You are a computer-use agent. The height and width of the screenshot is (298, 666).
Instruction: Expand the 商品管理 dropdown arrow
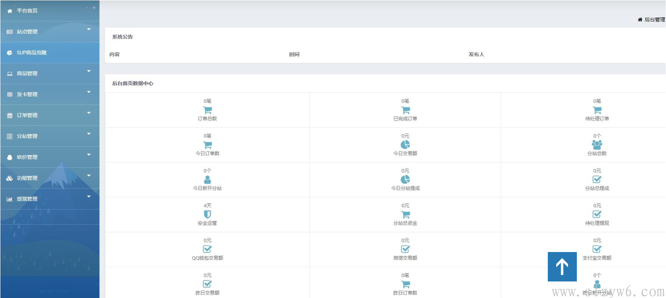(89, 71)
